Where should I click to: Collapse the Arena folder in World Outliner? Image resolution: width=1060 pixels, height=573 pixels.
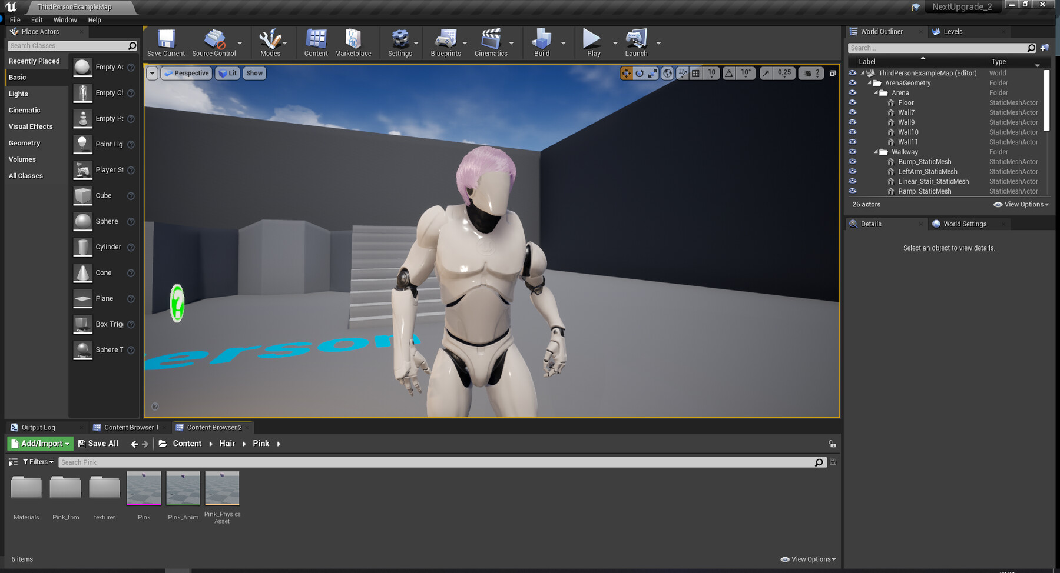[876, 93]
